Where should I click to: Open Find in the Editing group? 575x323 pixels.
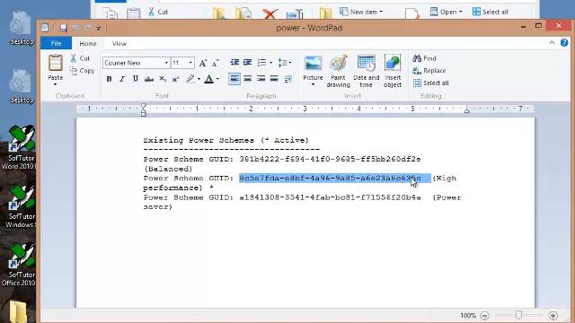[x=424, y=58]
